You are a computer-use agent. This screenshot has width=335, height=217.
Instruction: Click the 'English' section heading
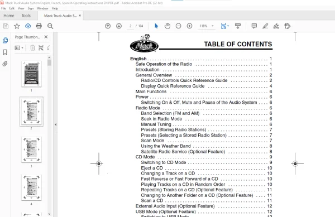pos(138,59)
